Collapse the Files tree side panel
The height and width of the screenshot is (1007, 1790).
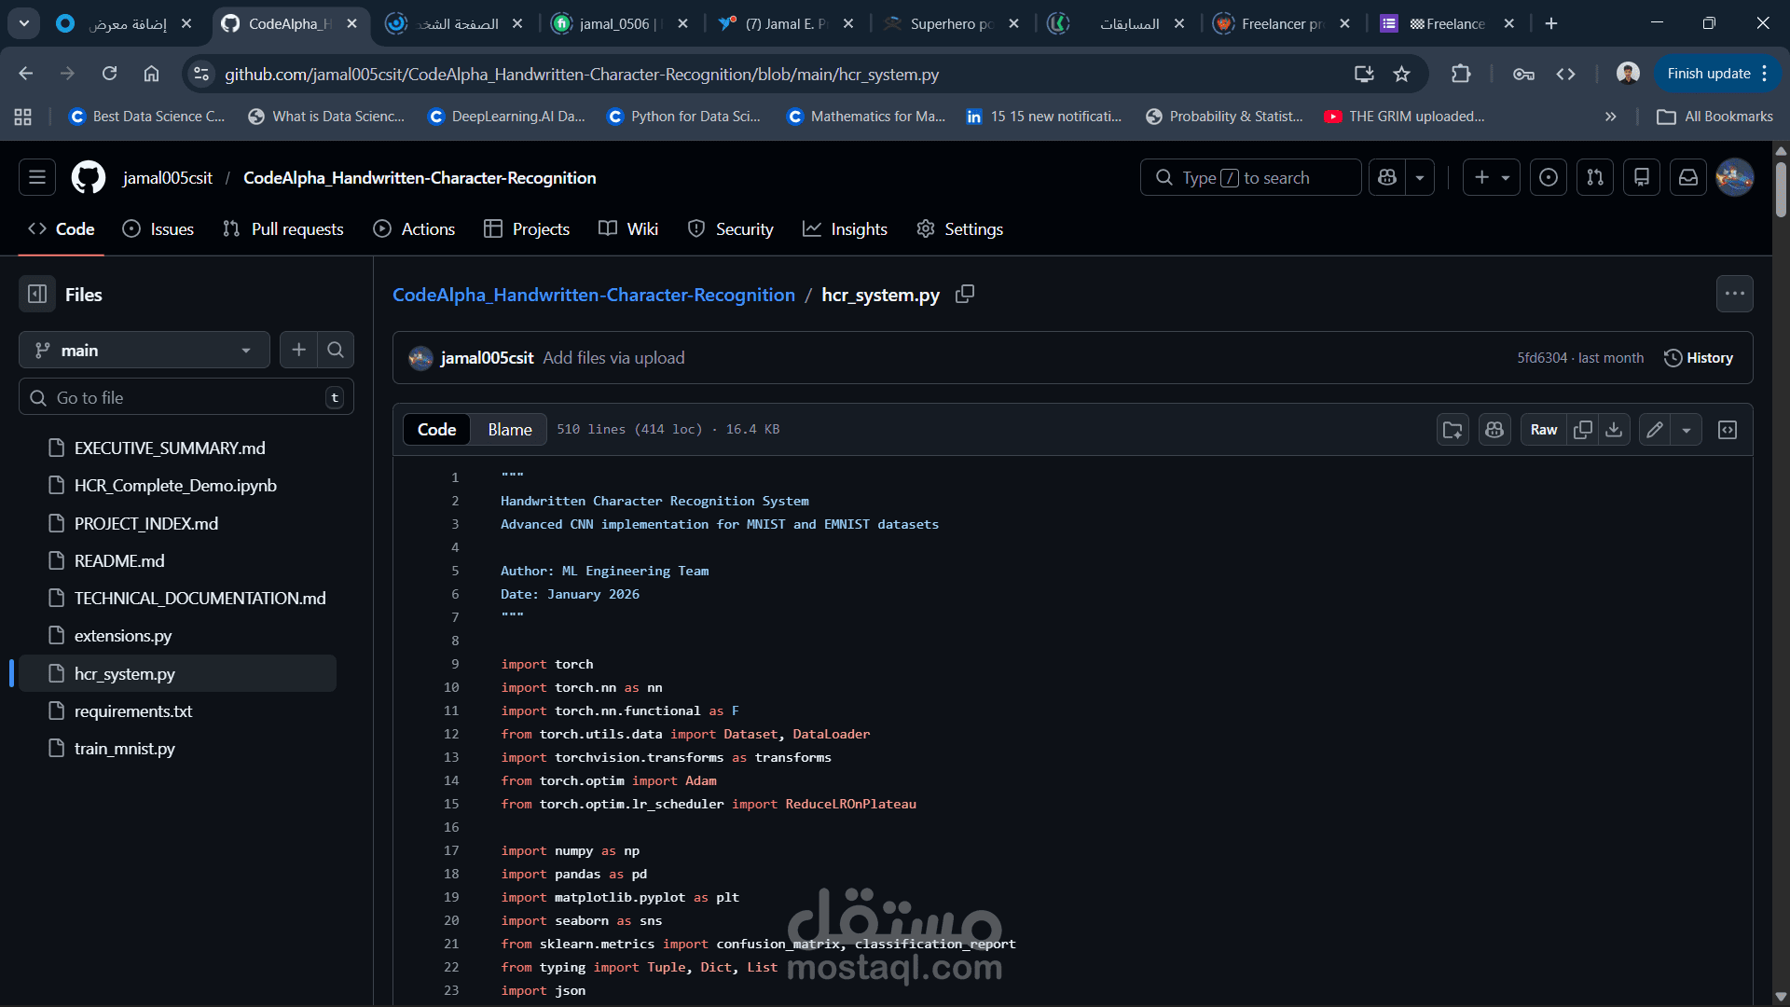coord(37,295)
